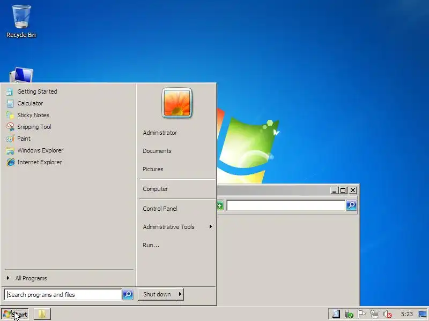
Task: Click the search field in the background window
Action: 286,205
